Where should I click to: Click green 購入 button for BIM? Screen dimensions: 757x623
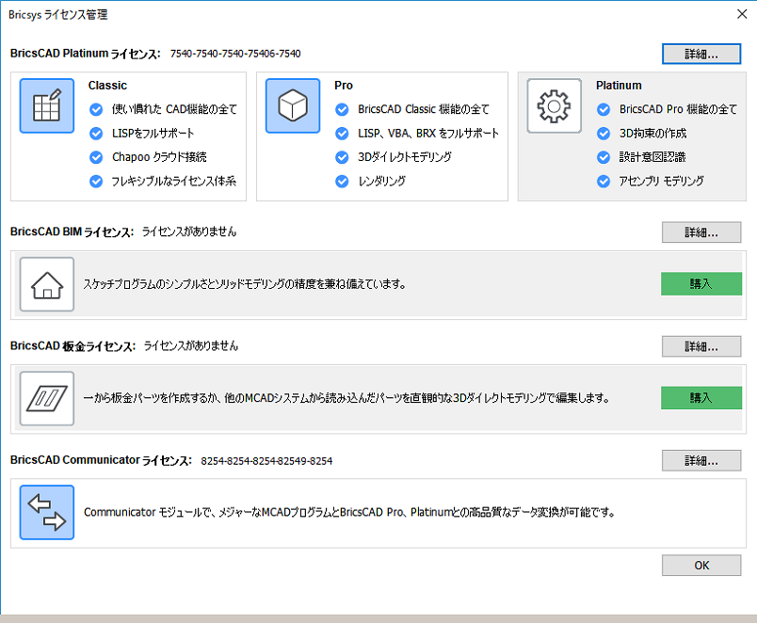tap(701, 284)
